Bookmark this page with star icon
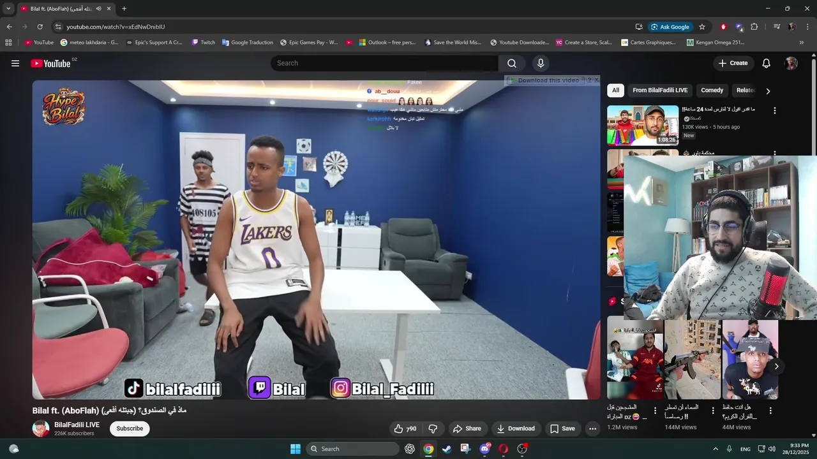Screen dimensions: 817x459 (702, 27)
